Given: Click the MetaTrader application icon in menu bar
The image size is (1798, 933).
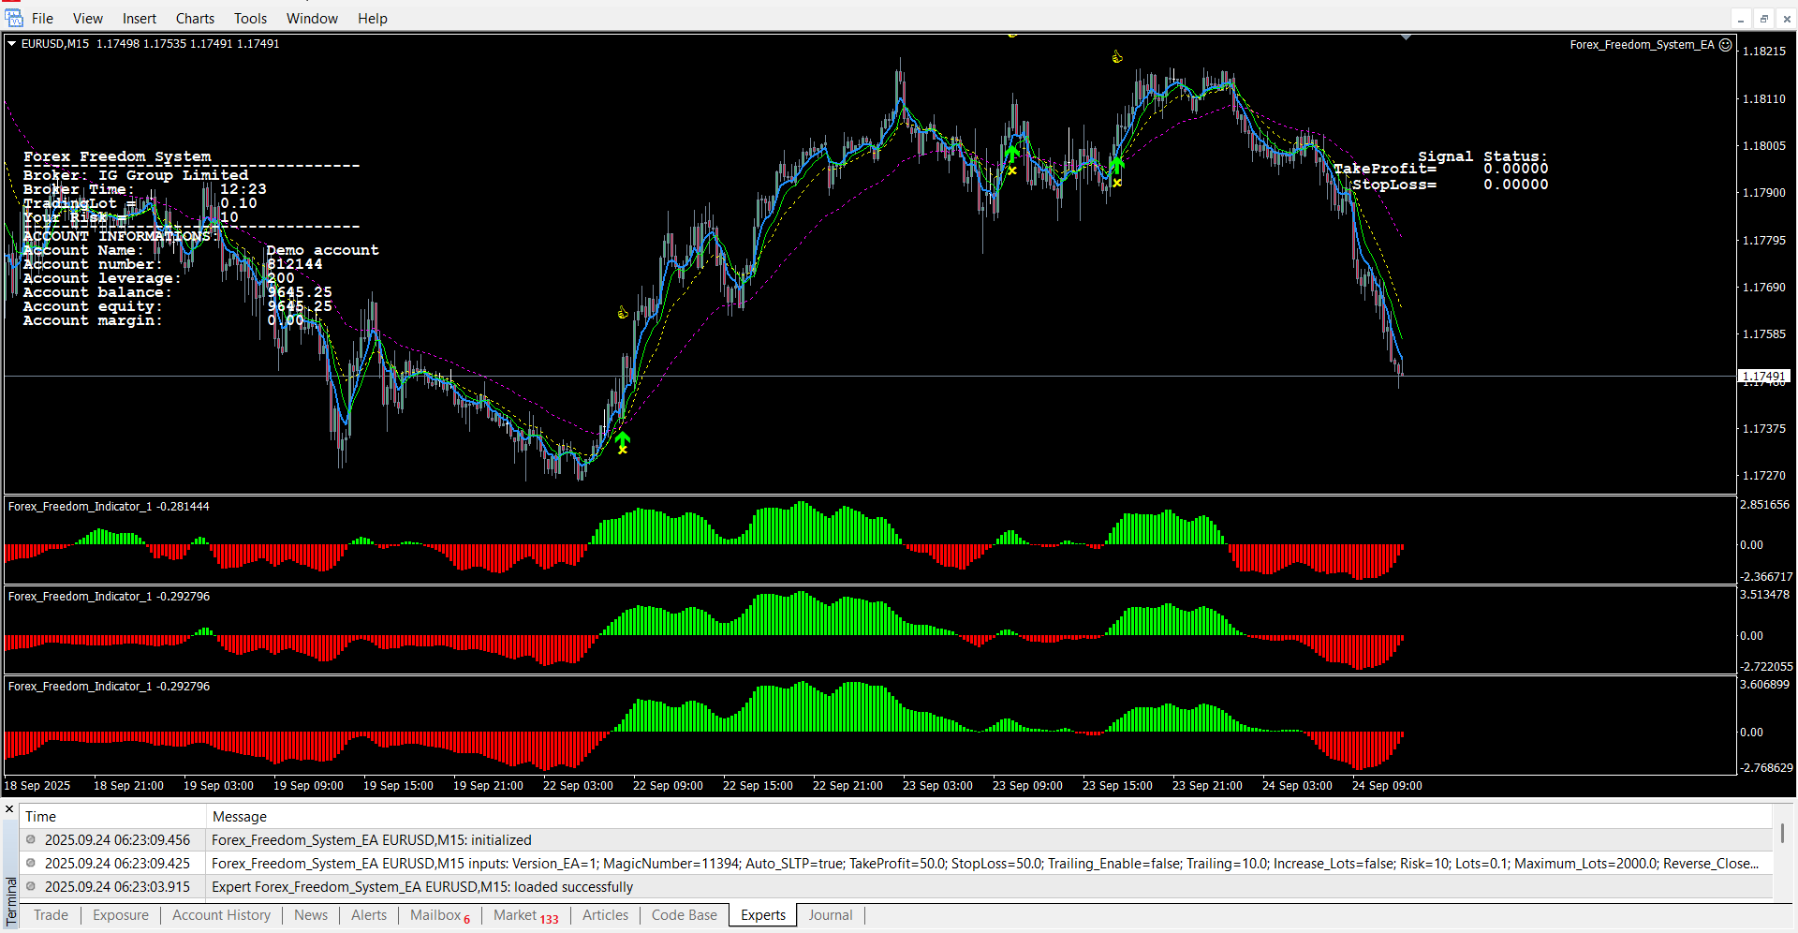Looking at the screenshot, I should [13, 18].
